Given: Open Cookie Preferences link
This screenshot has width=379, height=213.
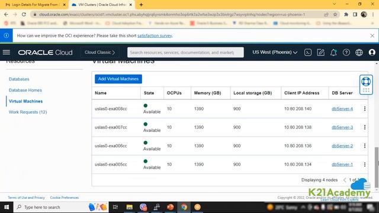Looking at the screenshot, I should click(65, 198).
